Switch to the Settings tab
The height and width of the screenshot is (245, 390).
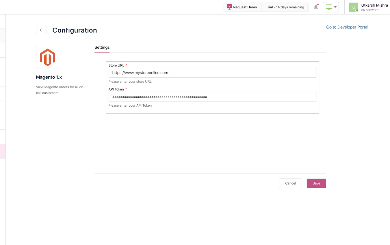[102, 47]
